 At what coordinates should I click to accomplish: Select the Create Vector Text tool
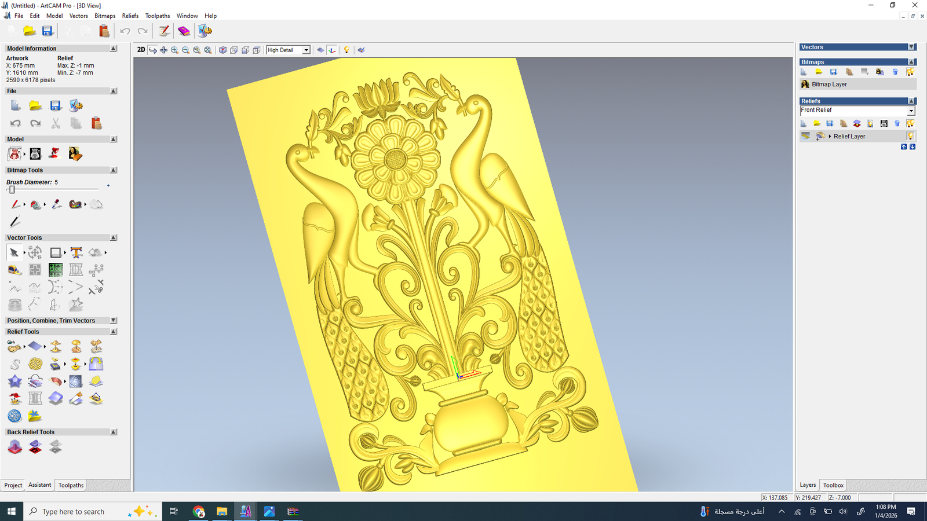(x=76, y=252)
